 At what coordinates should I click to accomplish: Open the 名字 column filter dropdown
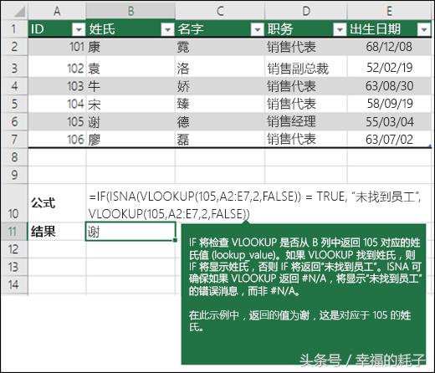(257, 29)
